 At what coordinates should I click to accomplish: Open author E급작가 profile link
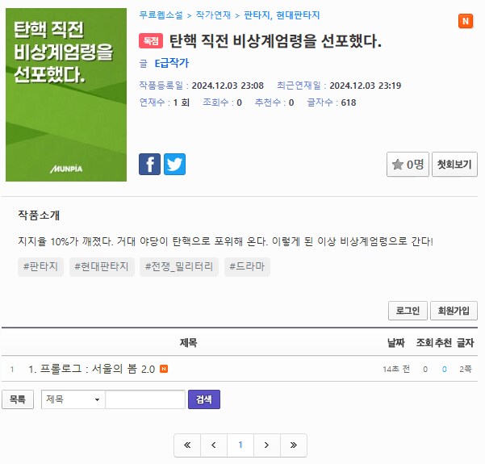172,63
